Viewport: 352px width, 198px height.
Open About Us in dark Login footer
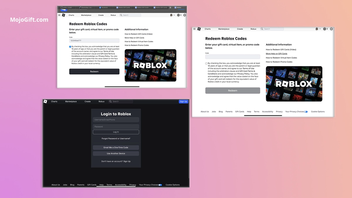pos(56,185)
